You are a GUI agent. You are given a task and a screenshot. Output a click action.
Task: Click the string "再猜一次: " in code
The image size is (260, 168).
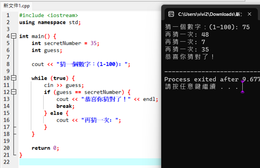[100, 120]
